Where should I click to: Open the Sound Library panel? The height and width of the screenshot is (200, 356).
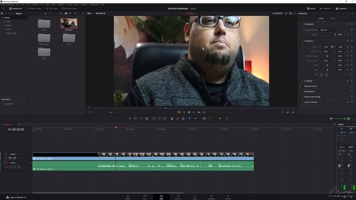tap(70, 8)
